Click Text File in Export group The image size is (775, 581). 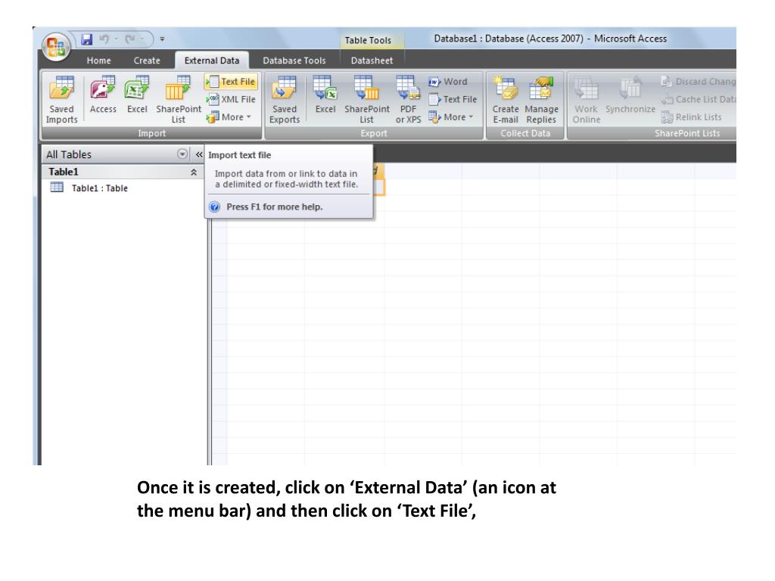coord(453,99)
